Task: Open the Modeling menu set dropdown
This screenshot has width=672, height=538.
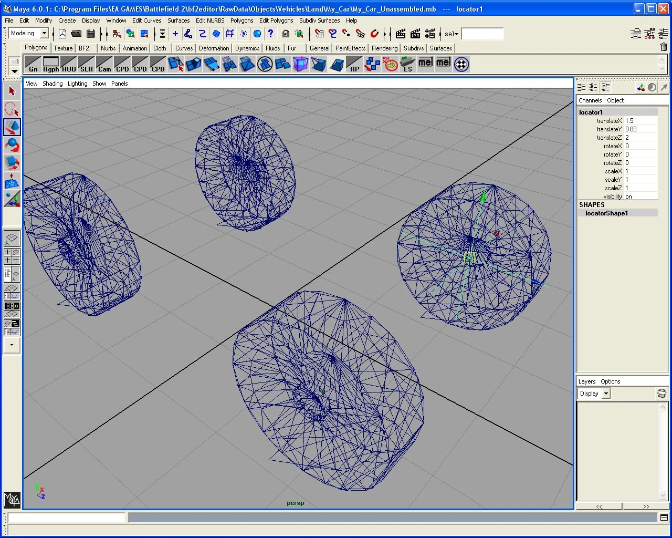Action: 44,34
